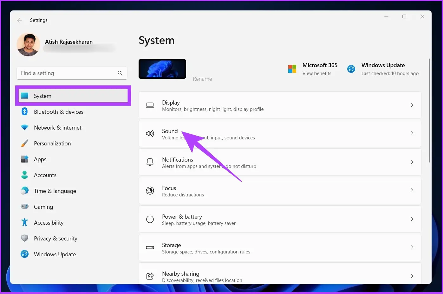The image size is (443, 294).
Task: Click the Personalization paintbrush icon
Action: pos(24,143)
